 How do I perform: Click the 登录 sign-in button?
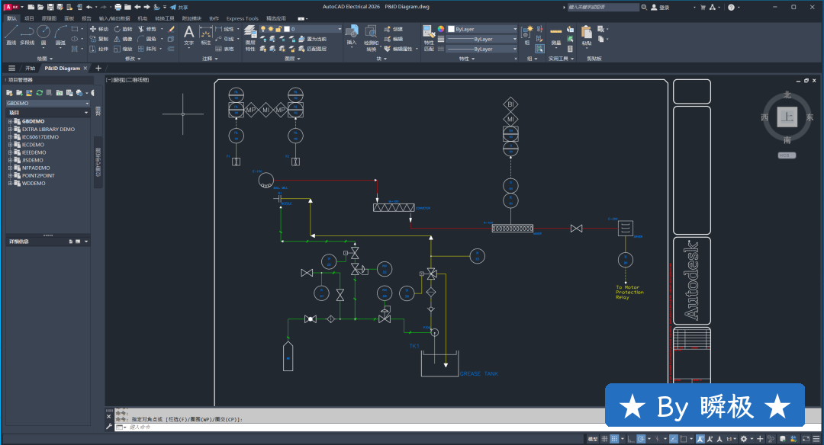664,7
